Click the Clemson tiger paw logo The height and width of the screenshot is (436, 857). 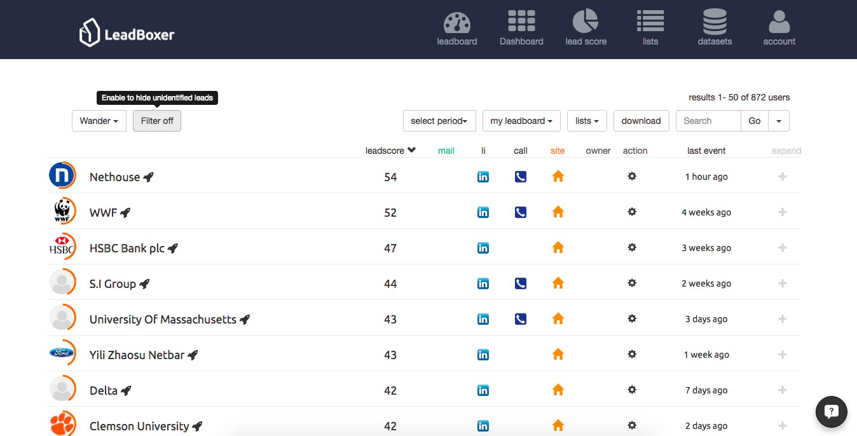coord(62,424)
